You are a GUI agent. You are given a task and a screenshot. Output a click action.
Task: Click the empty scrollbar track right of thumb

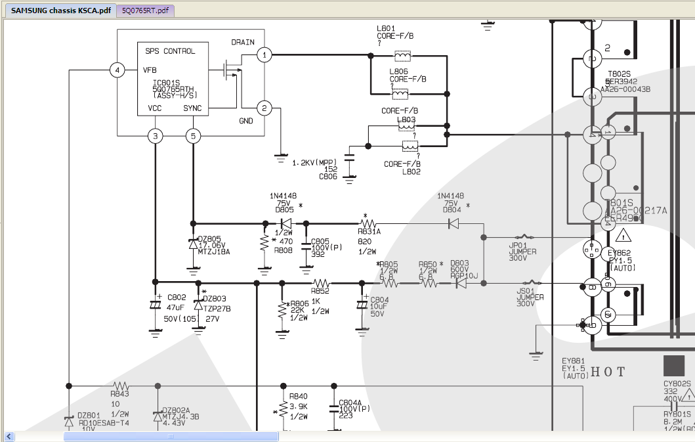point(459,436)
